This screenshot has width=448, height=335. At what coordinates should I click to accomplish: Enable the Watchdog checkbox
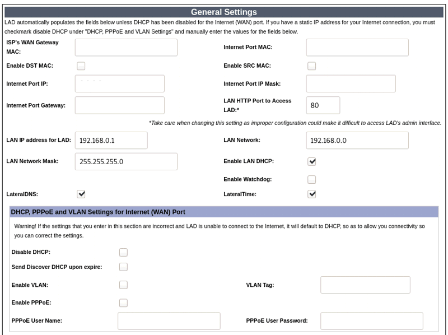tap(312, 179)
